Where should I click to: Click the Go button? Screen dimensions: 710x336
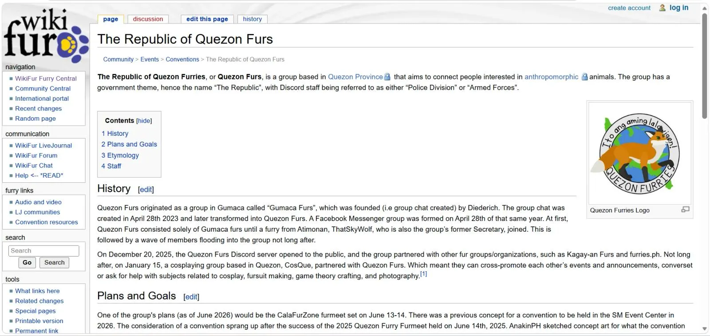tap(27, 263)
